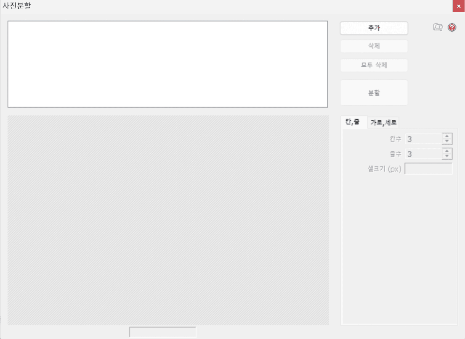Open the red help question-mark icon

click(x=452, y=28)
